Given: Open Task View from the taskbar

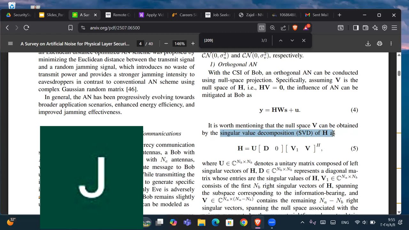Looking at the screenshot, I should (159, 222).
